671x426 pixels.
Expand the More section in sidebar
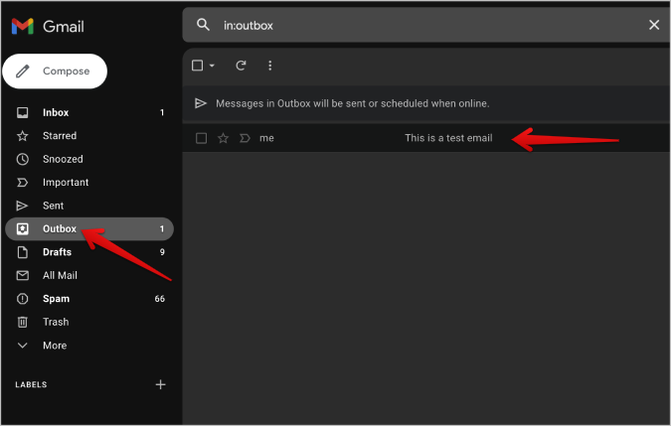[89, 346]
